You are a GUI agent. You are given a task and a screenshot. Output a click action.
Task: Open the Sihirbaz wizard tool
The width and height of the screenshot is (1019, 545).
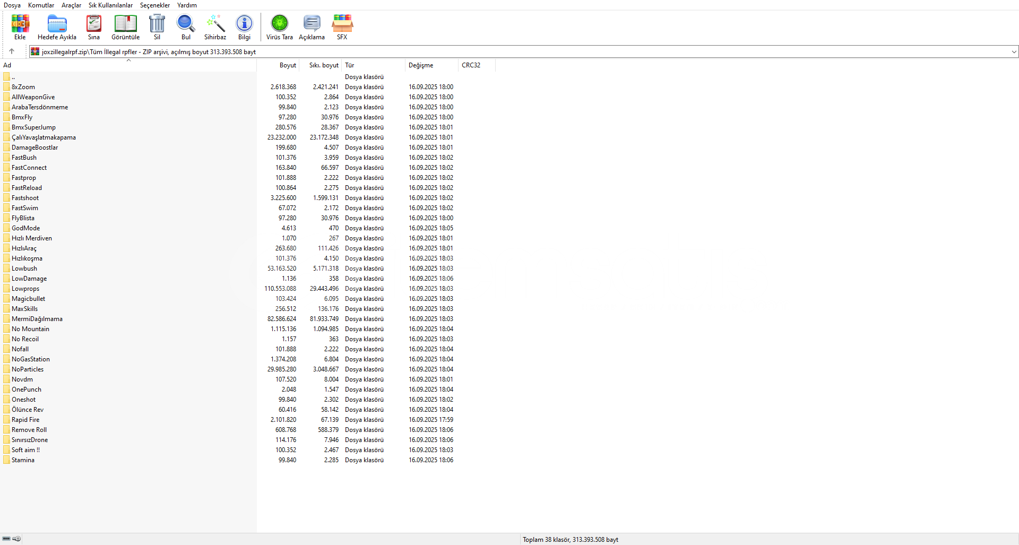click(215, 23)
